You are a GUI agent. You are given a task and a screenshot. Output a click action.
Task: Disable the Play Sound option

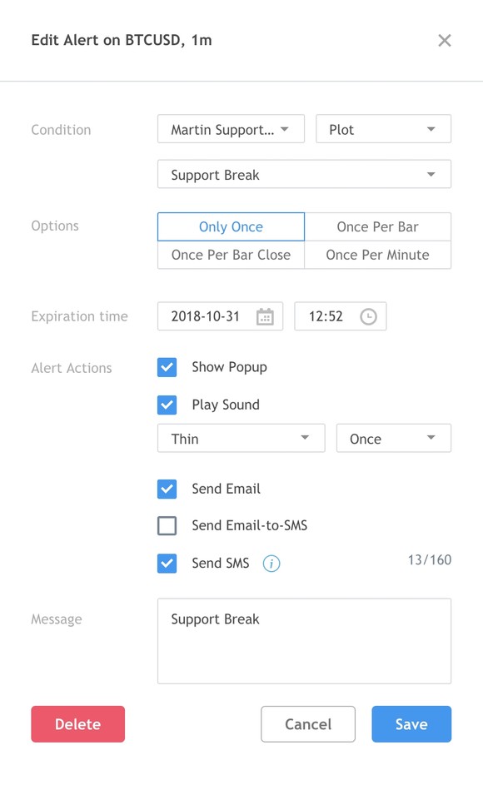[167, 405]
